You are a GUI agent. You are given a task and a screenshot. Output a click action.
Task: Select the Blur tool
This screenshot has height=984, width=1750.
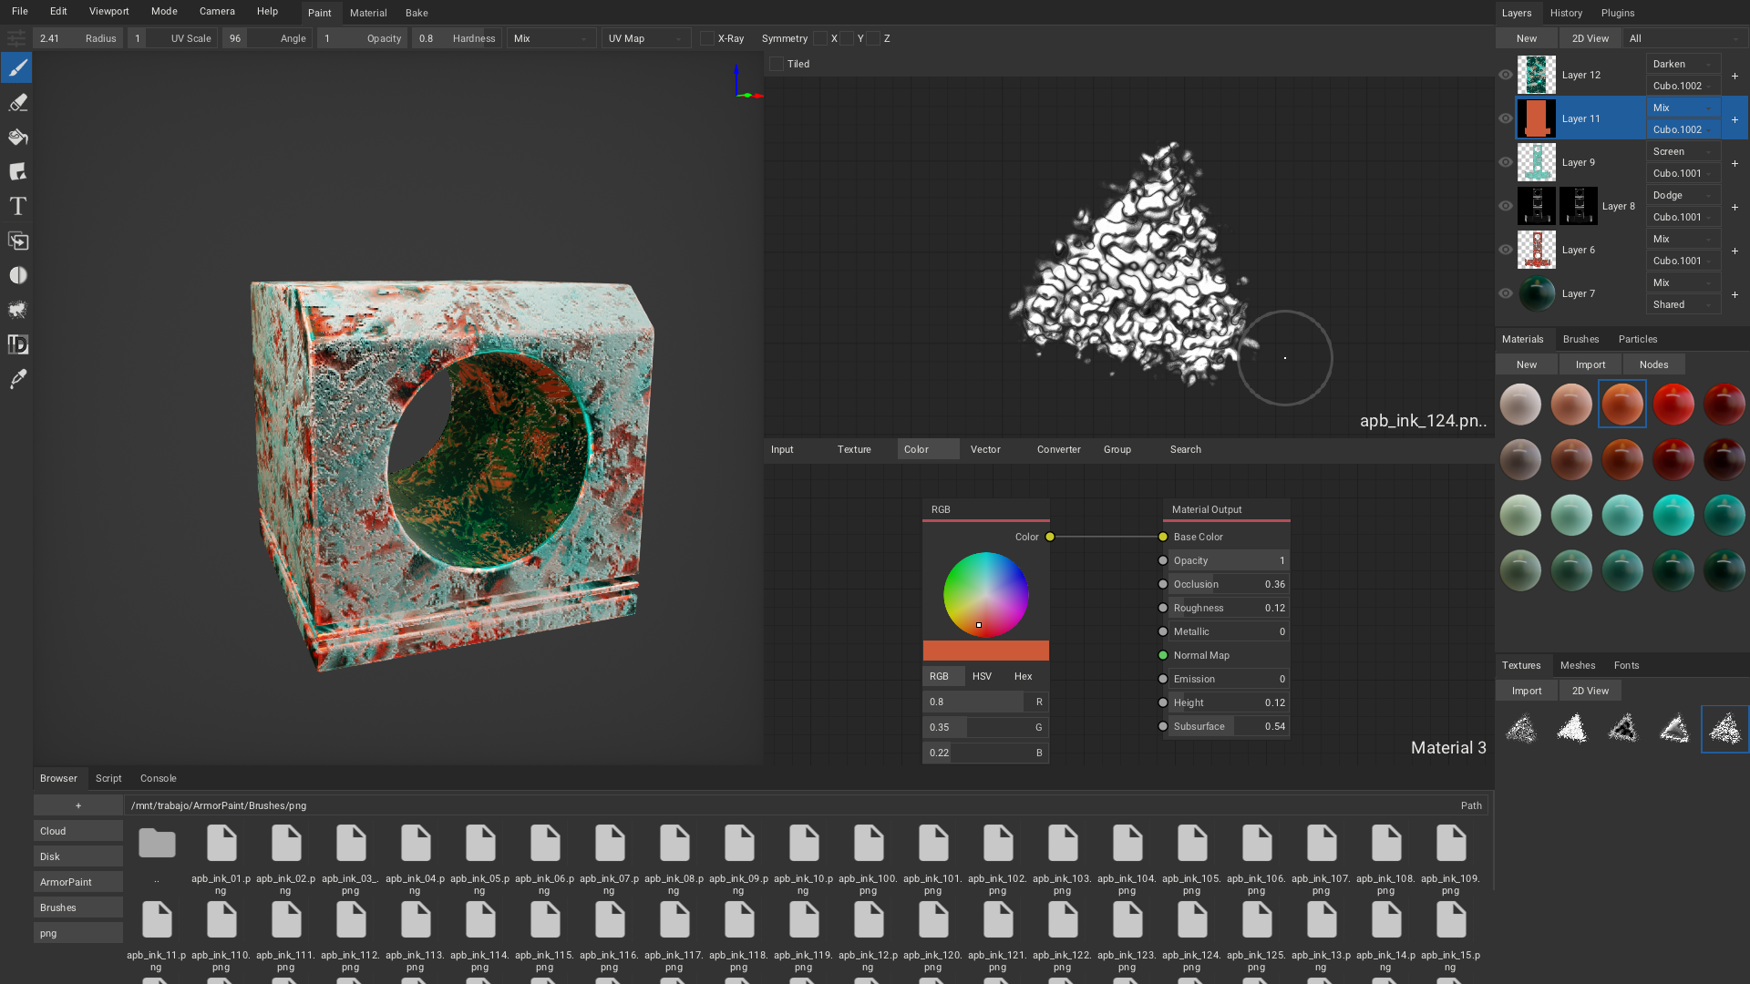coord(16,275)
